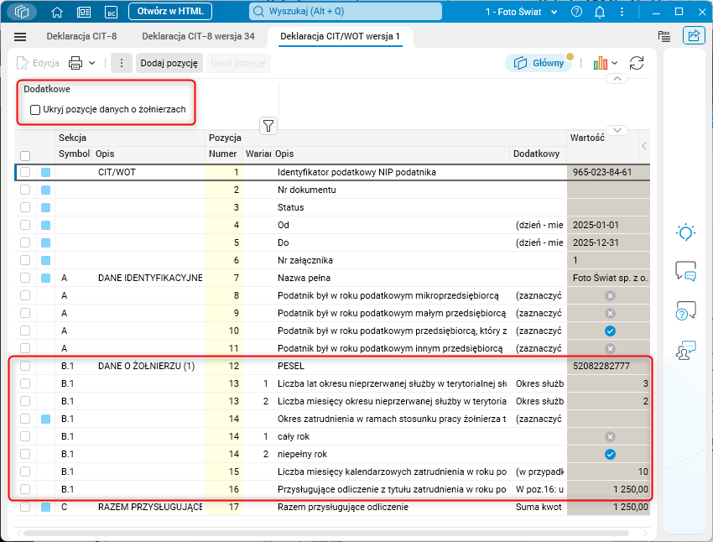Expand the print options dropdown arrow
713x542 pixels.
pyautogui.click(x=92, y=63)
